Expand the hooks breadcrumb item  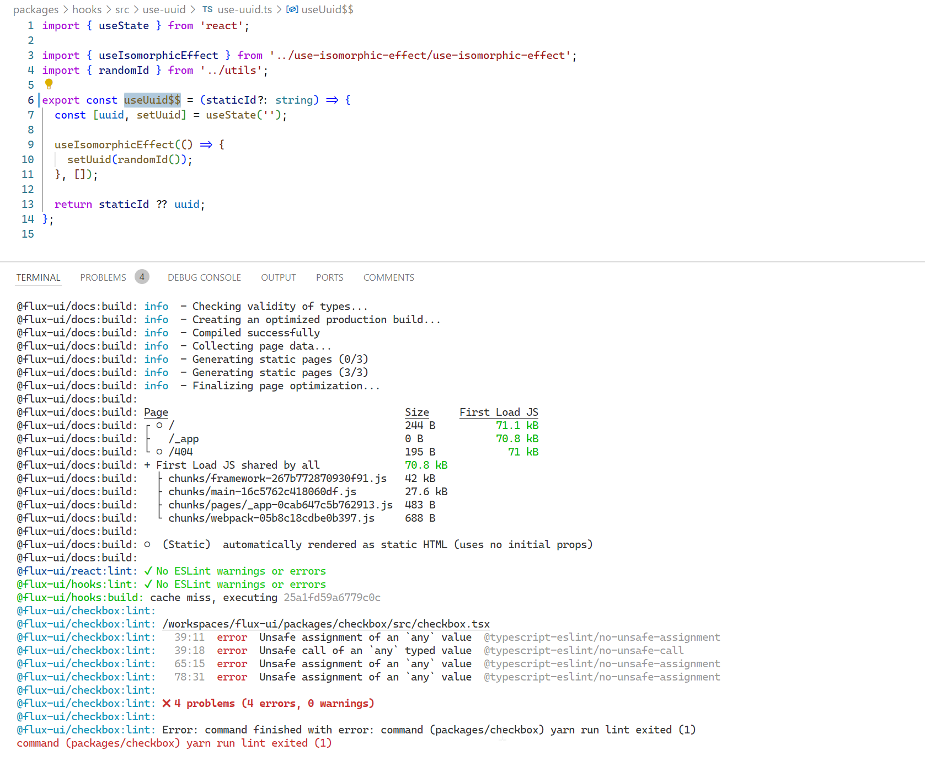(x=87, y=9)
